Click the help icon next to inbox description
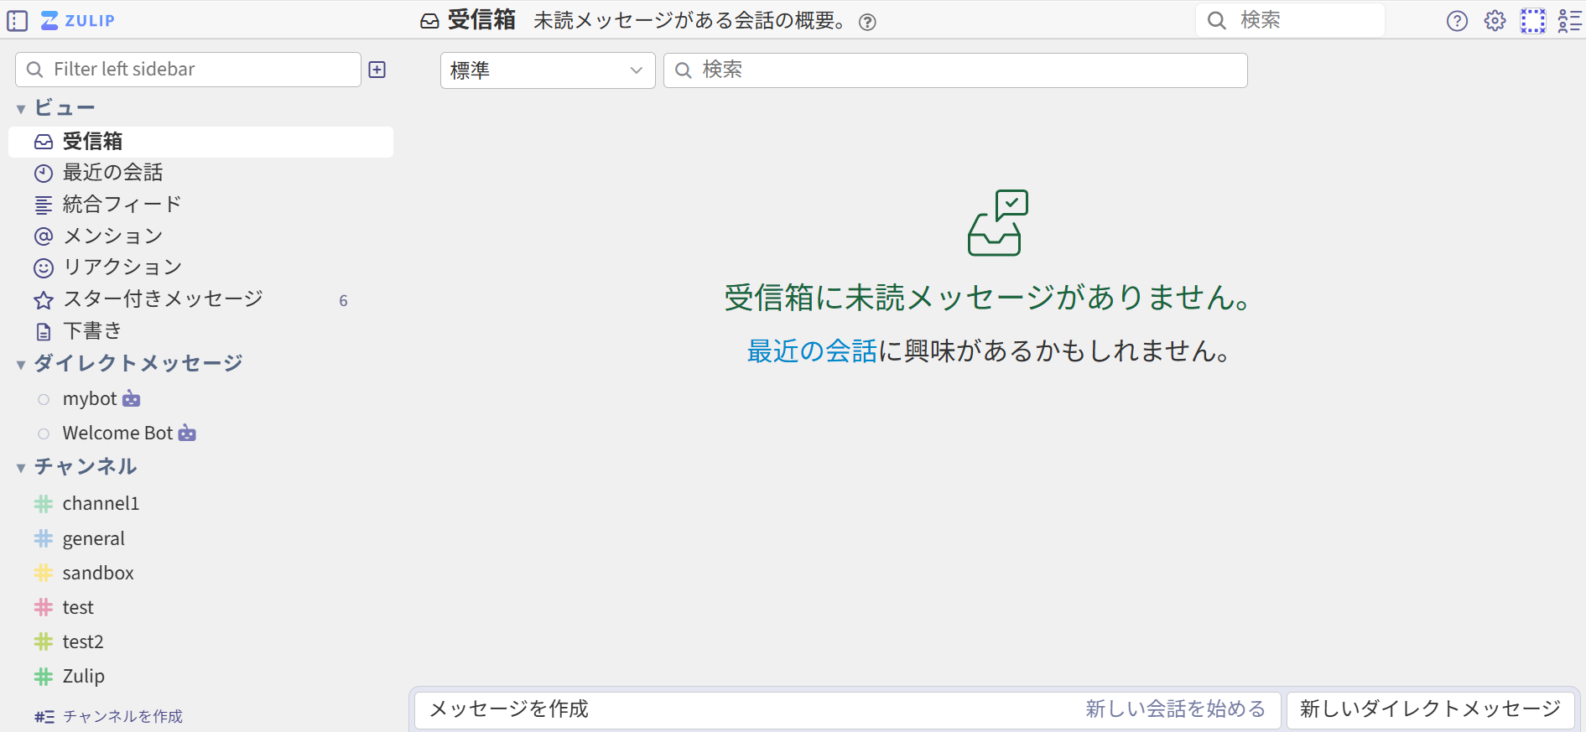Screen dimensions: 1586x732 868,23
